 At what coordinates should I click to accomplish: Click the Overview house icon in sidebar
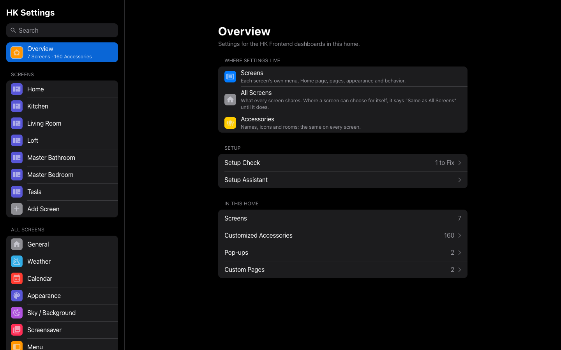coord(17,52)
